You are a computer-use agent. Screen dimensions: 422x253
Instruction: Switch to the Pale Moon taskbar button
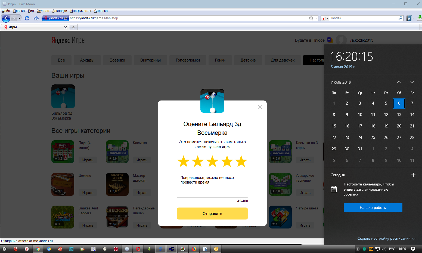pyautogui.click(x=127, y=249)
